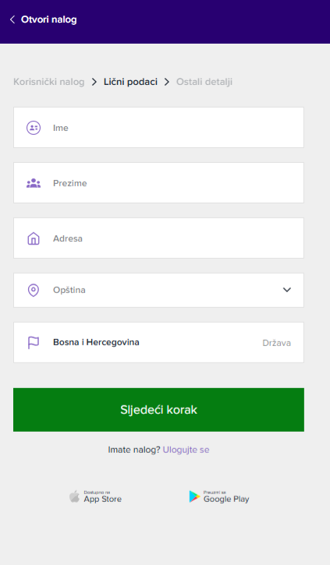Open the Ulogujte se link
This screenshot has height=565, width=330.
(x=186, y=450)
